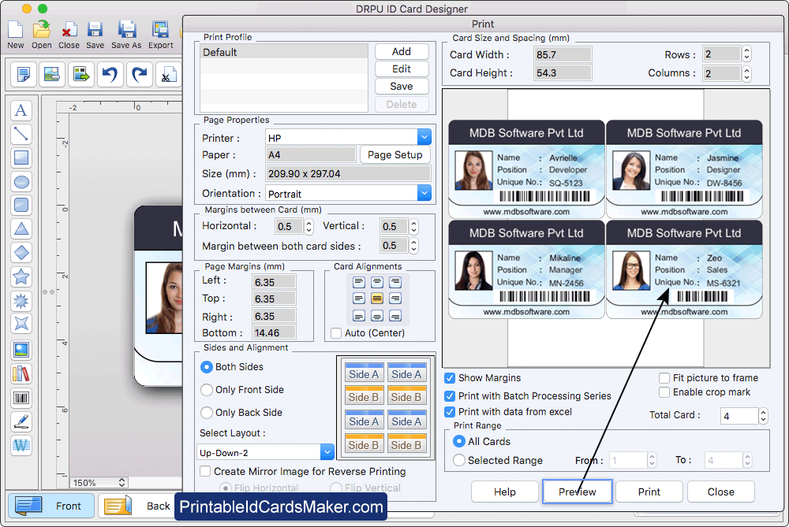Choose Selected Range print option
Screen dimensions: 789x527
(459, 460)
